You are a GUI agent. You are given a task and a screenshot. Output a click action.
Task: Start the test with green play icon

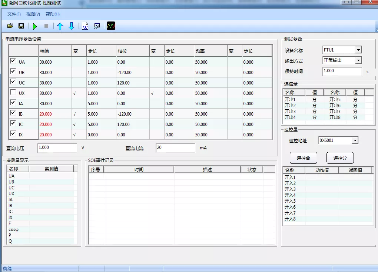[35, 26]
